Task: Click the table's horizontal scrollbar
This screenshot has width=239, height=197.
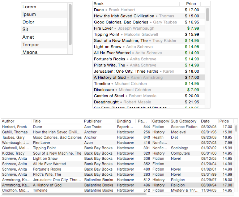Action: [74, 194]
